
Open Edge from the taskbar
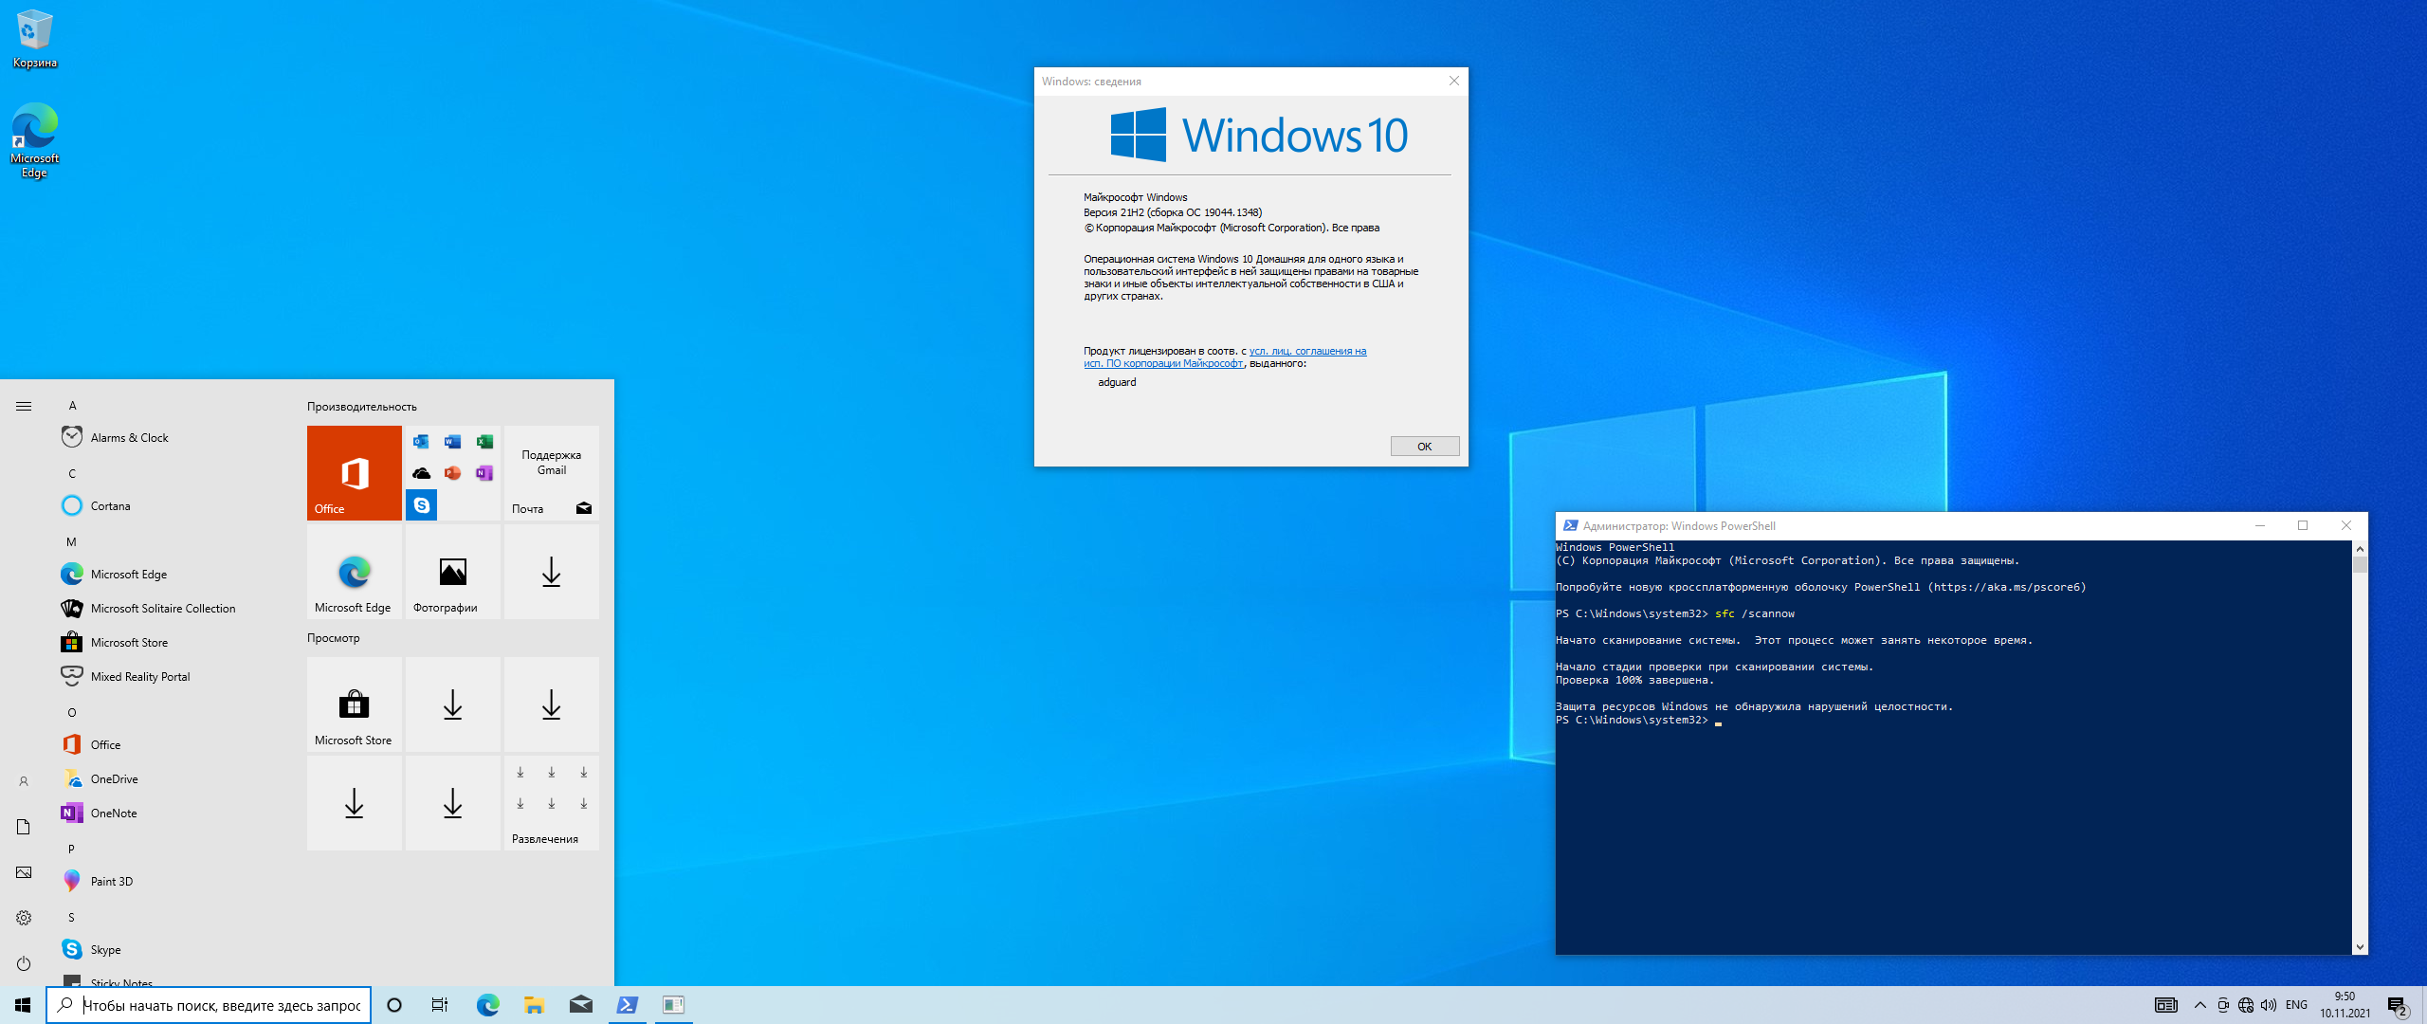pyautogui.click(x=487, y=1005)
